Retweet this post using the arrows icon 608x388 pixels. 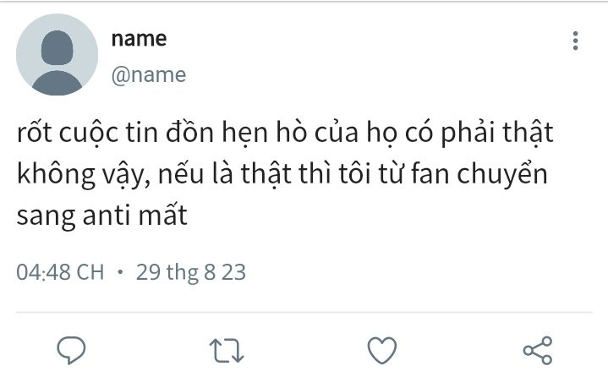pos(227,351)
